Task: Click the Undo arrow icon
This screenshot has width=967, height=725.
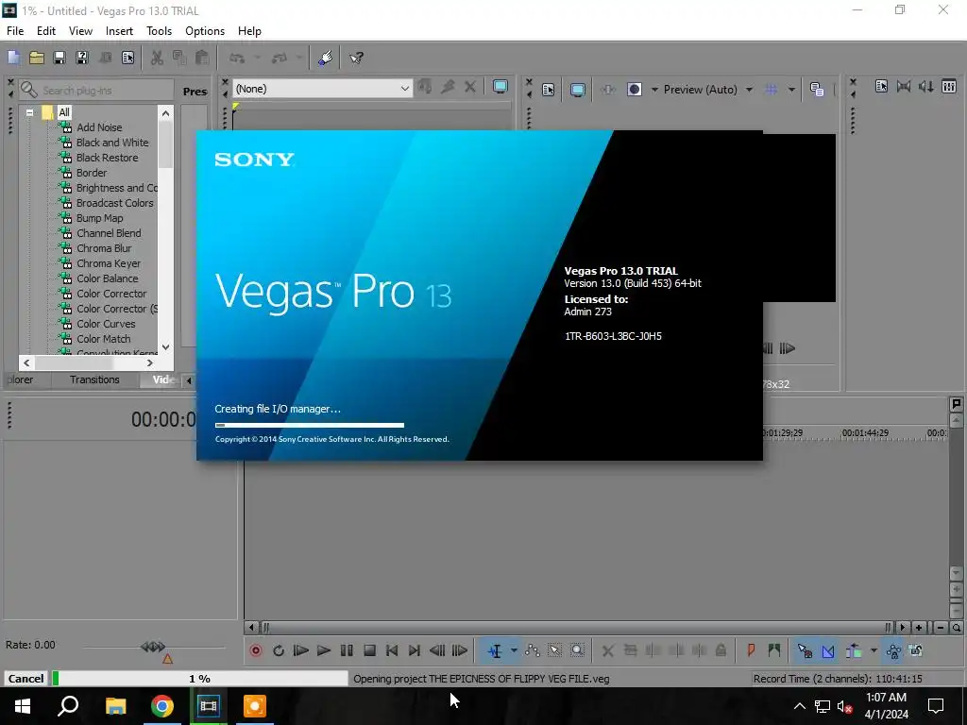Action: [x=237, y=58]
